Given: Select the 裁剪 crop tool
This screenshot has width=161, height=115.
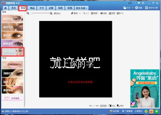Looking at the screenshot, I should tap(112, 13).
